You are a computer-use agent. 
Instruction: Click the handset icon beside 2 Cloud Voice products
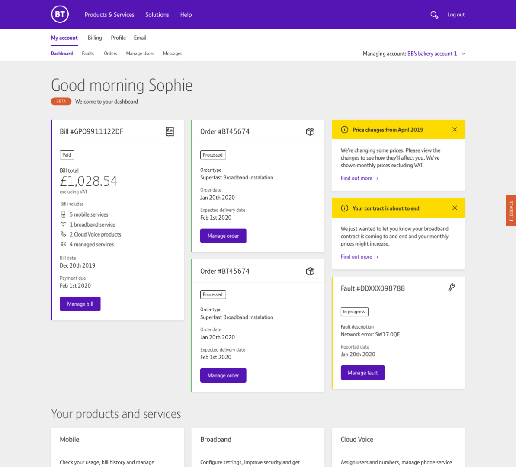pos(63,234)
